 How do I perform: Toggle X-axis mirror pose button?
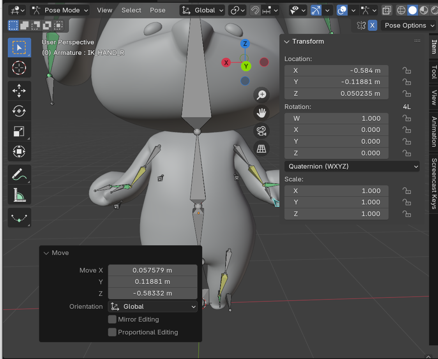(373, 25)
